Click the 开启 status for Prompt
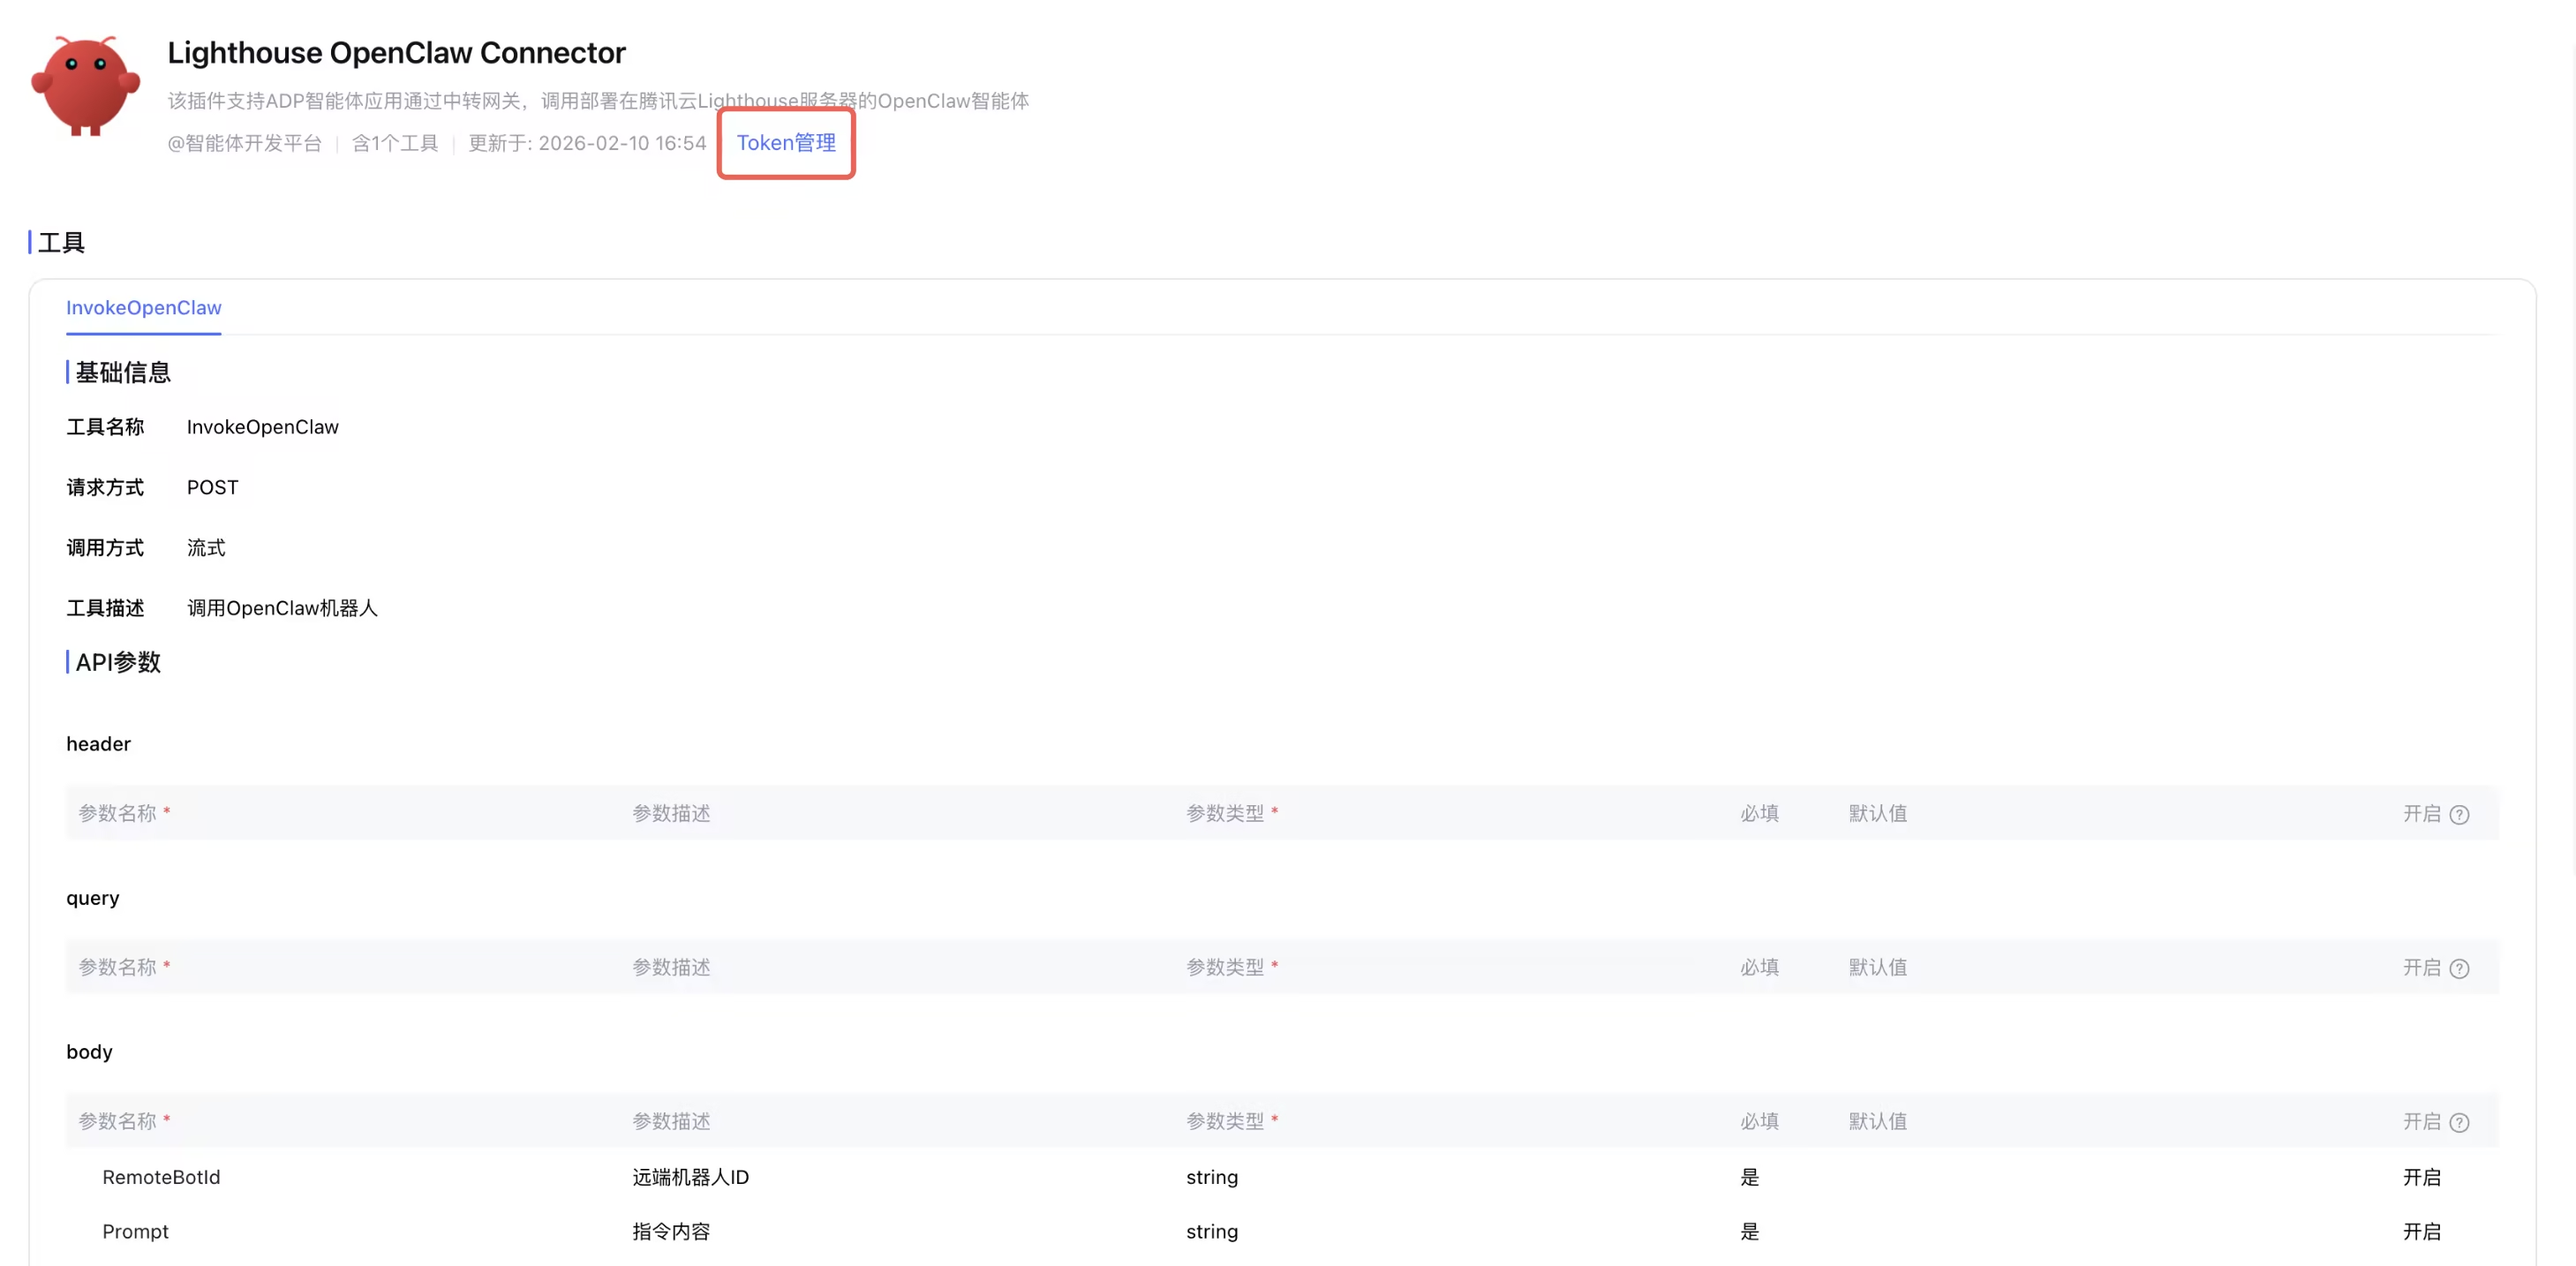The image size is (2576, 1266). point(2421,1231)
